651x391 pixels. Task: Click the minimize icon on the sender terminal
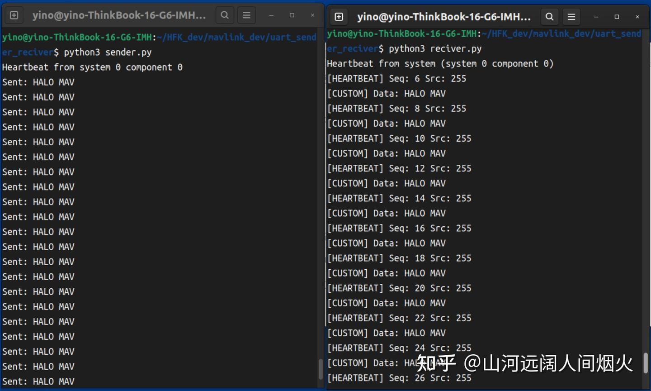point(270,15)
